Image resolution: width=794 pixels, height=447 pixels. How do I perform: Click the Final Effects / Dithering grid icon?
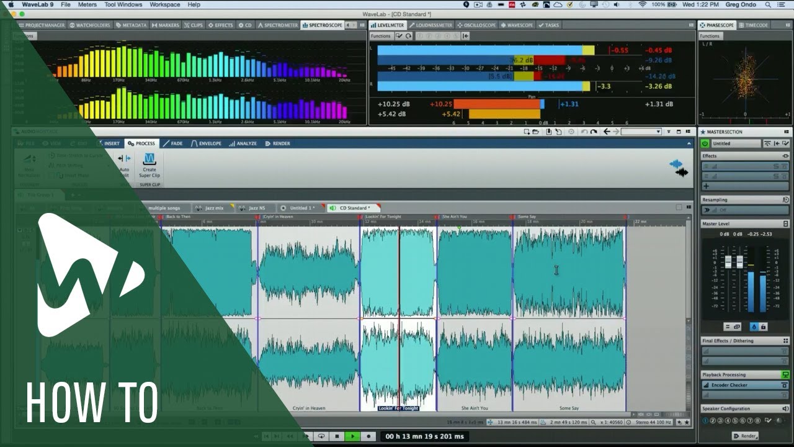pyautogui.click(x=785, y=341)
